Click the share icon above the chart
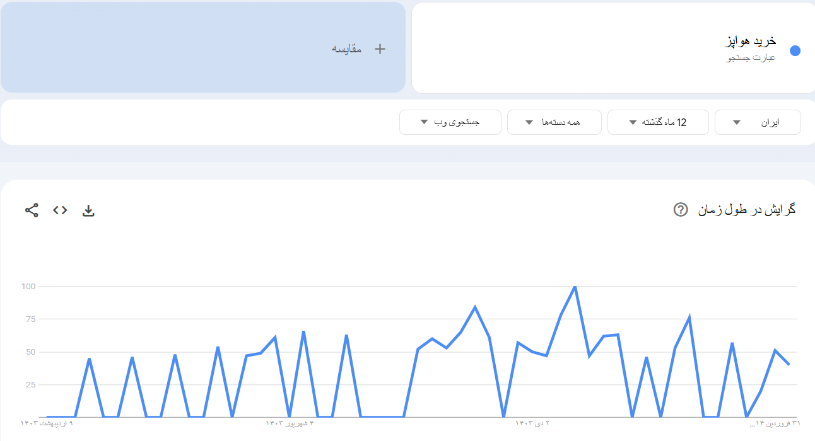This screenshot has height=441, width=815. click(x=32, y=210)
